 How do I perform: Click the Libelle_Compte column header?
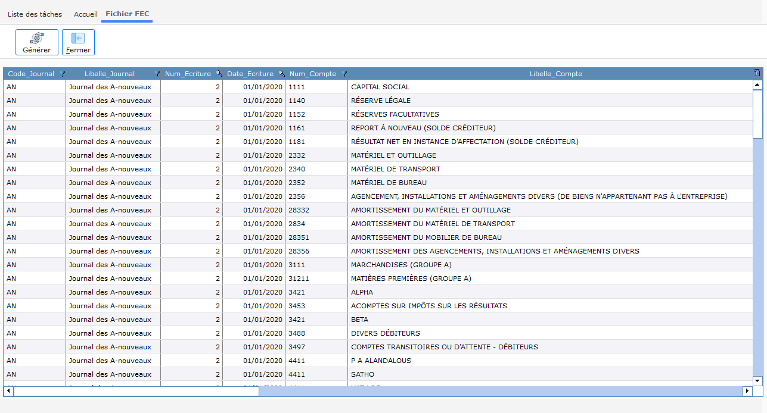555,74
